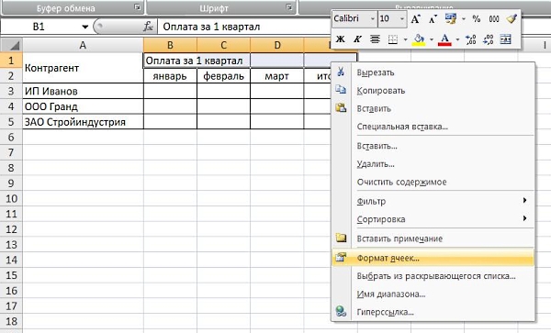Apply bottom border button
Viewport: 551px width, 333px height.
(393, 39)
